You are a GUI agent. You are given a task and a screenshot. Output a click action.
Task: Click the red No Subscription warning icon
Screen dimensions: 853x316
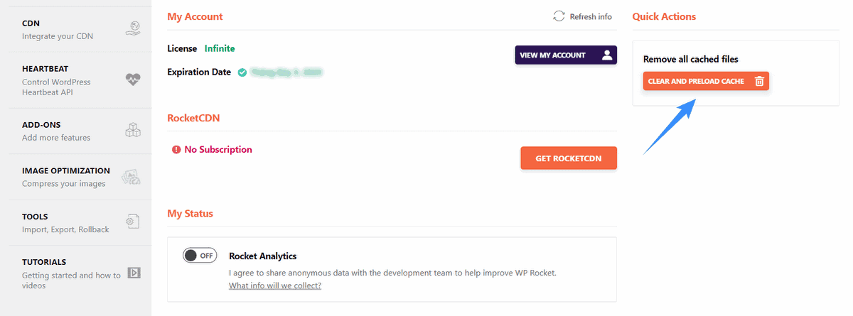[176, 150]
